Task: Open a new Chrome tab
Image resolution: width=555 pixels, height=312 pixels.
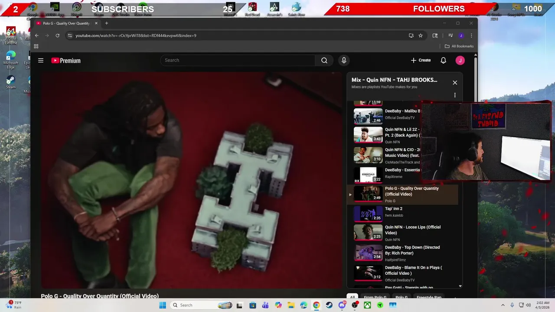Action: [107, 23]
